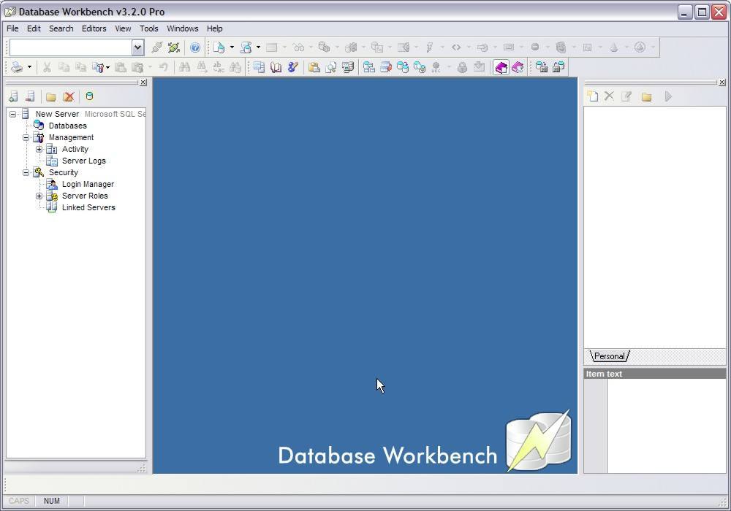Click the data transfer icon with red arrow
731x511 pixels.
point(385,67)
